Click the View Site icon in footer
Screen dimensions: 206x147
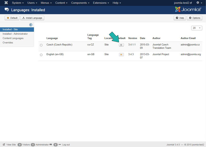point(4,145)
